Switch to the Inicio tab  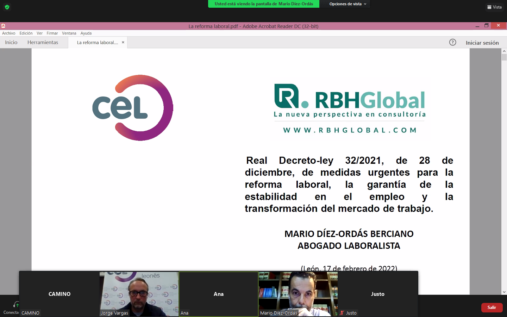11,42
